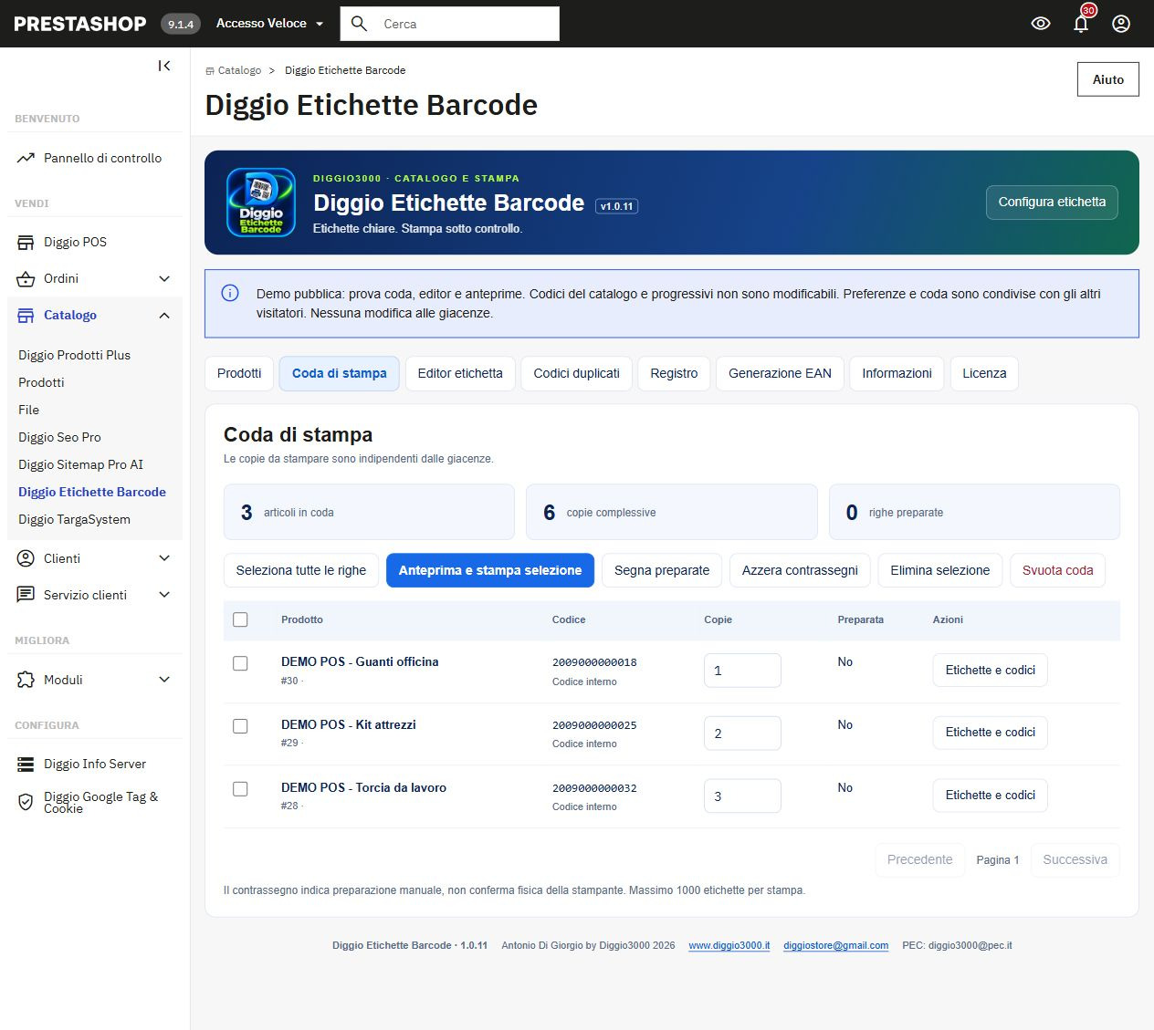The height and width of the screenshot is (1030, 1154).
Task: Click the copies field for Kit attrezzi
Action: (742, 733)
